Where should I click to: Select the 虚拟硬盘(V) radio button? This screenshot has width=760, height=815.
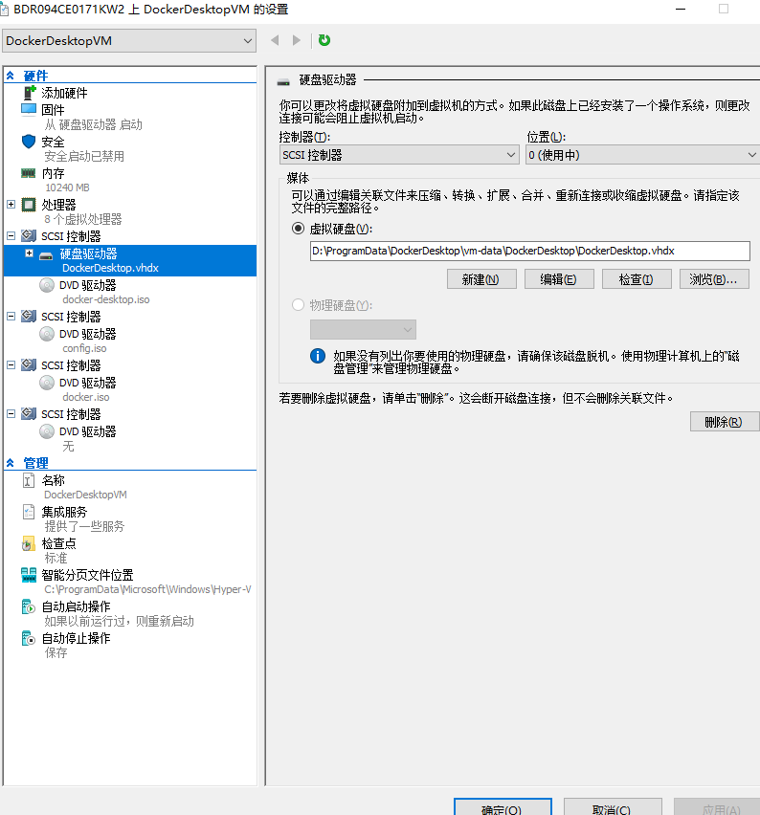tap(298, 229)
